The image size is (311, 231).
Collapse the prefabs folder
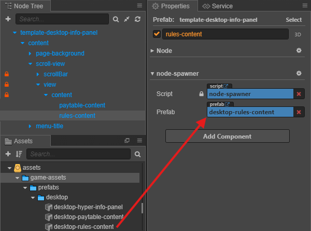pos(25,187)
